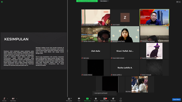This screenshot has height=102, width=182.
Task: Select Naufal's cat-with-witch-hat tile
Action: [x=154, y=51]
